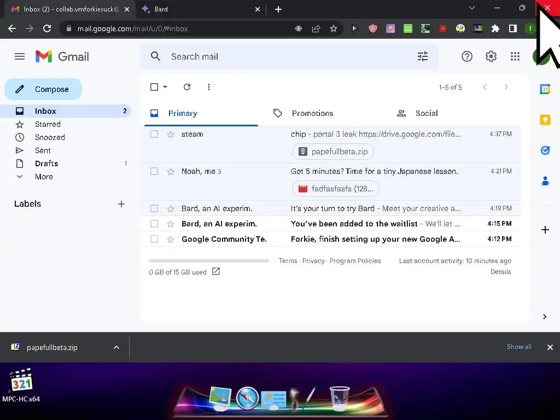This screenshot has width=560, height=420.
Task: Launch MPC-HC x64 desktop icon
Action: tap(21, 385)
